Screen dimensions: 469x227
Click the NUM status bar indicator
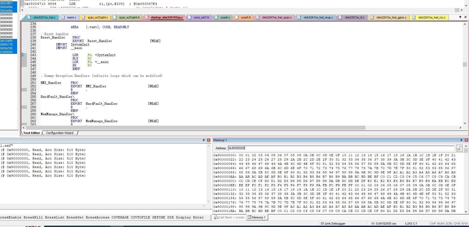coord(441,224)
